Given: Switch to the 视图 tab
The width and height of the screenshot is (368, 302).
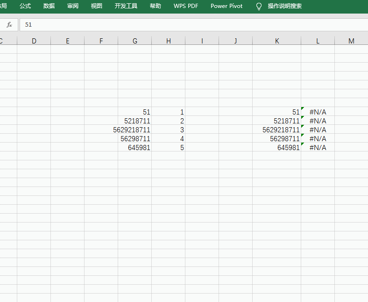Looking at the screenshot, I should (x=97, y=6).
